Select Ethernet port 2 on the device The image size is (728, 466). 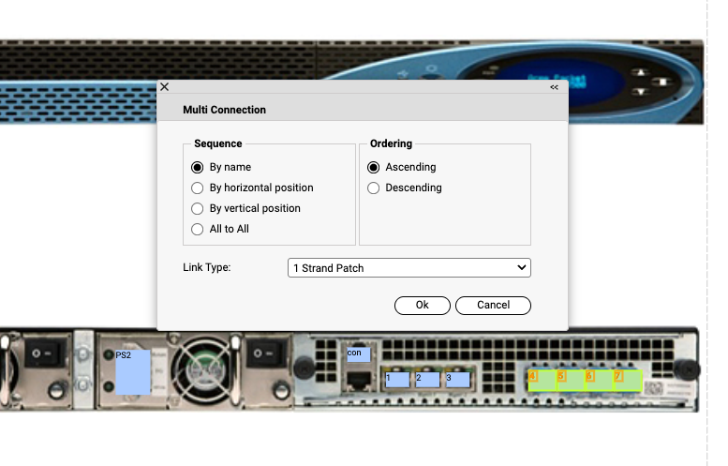[427, 380]
